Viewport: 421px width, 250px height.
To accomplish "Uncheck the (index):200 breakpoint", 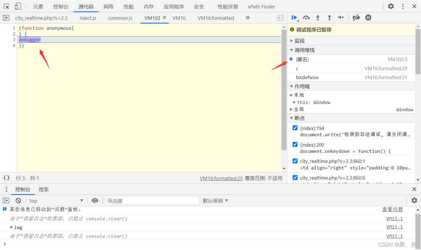I will pyautogui.click(x=295, y=144).
